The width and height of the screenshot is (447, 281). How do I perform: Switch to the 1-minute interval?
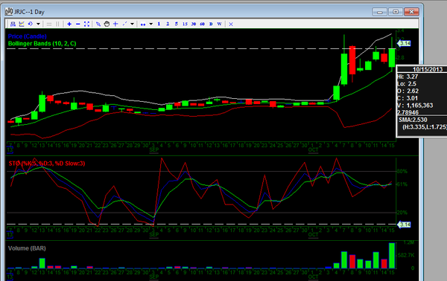[x=159, y=25]
